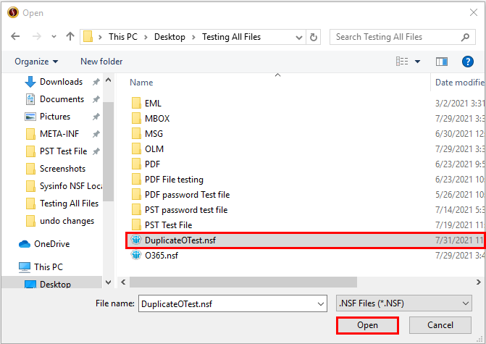Select Downloads in the navigation pane
The image size is (486, 344).
[x=61, y=82]
